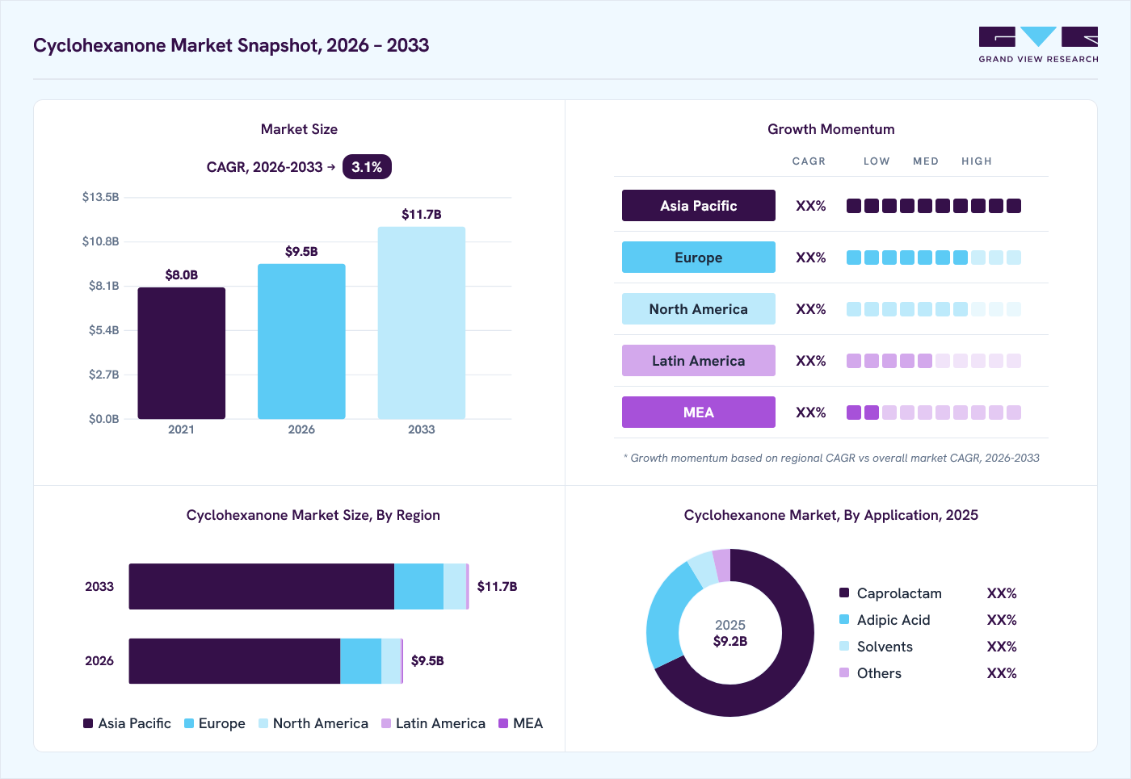Viewport: 1131px width, 779px height.
Task: Click the Asia Pacific momentum indicator squares
Action: 934,206
